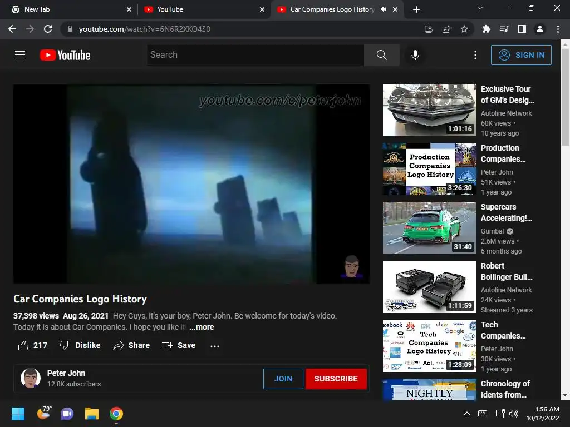Open Exclusive Tour of GM's Design video thumbnail
Screen dimensions: 570x427
(429, 110)
